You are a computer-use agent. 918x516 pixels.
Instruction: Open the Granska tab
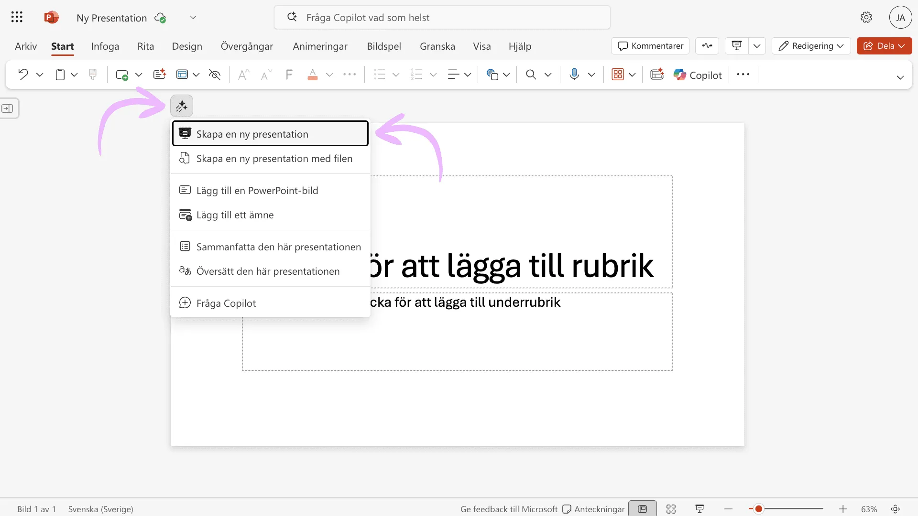pos(437,46)
